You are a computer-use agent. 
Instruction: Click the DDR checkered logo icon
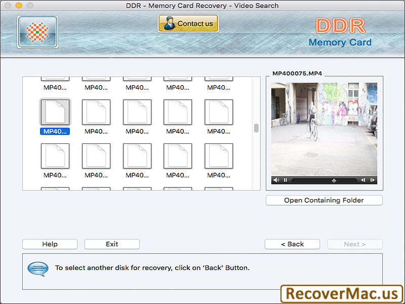point(37,32)
